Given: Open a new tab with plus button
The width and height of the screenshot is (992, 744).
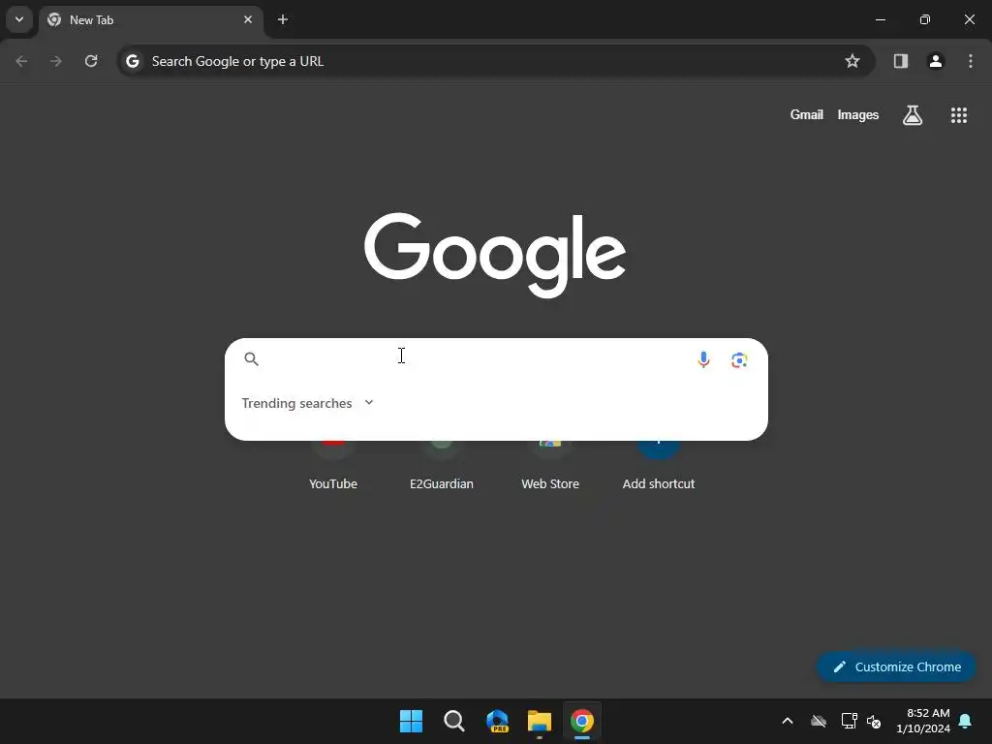Looking at the screenshot, I should [283, 19].
